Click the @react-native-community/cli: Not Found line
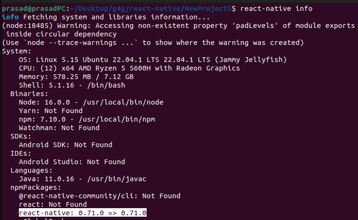The width and height of the screenshot is (358, 220). [99, 196]
